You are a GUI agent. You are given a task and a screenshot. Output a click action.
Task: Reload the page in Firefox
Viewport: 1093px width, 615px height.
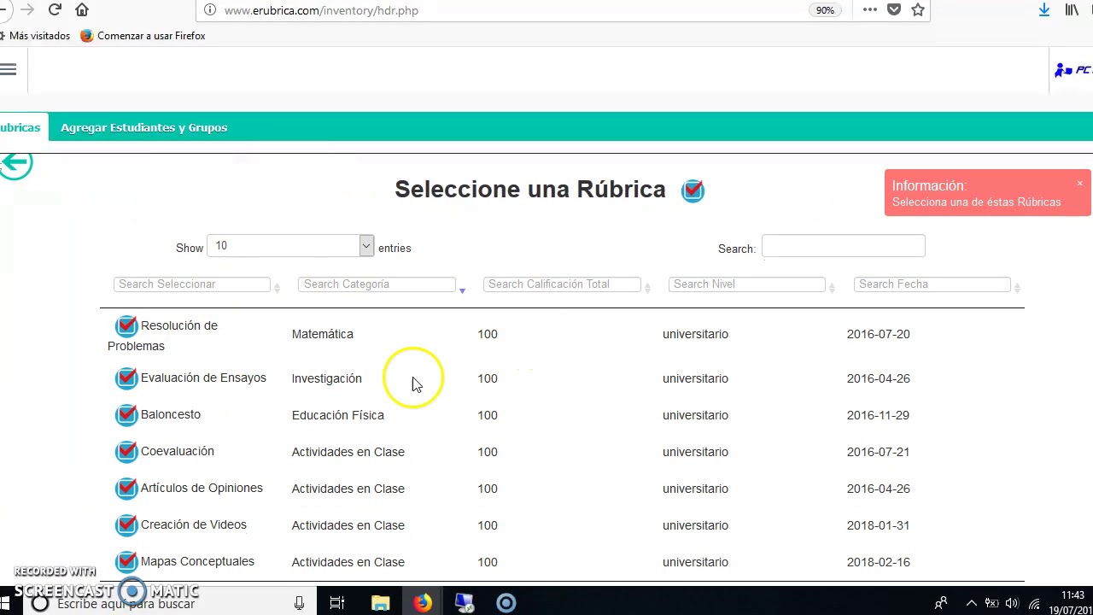tap(55, 9)
